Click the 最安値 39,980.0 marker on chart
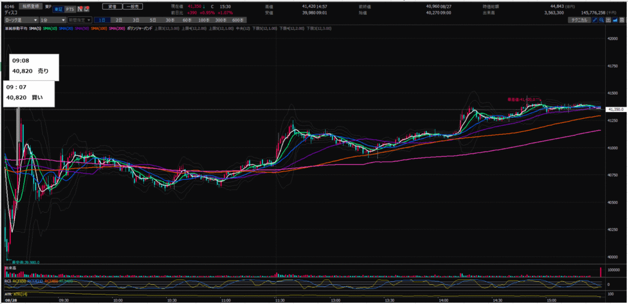Viewport: 628px width, 304px height. (x=25, y=262)
